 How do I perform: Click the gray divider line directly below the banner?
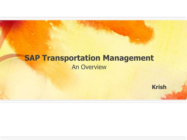click(x=93, y=101)
